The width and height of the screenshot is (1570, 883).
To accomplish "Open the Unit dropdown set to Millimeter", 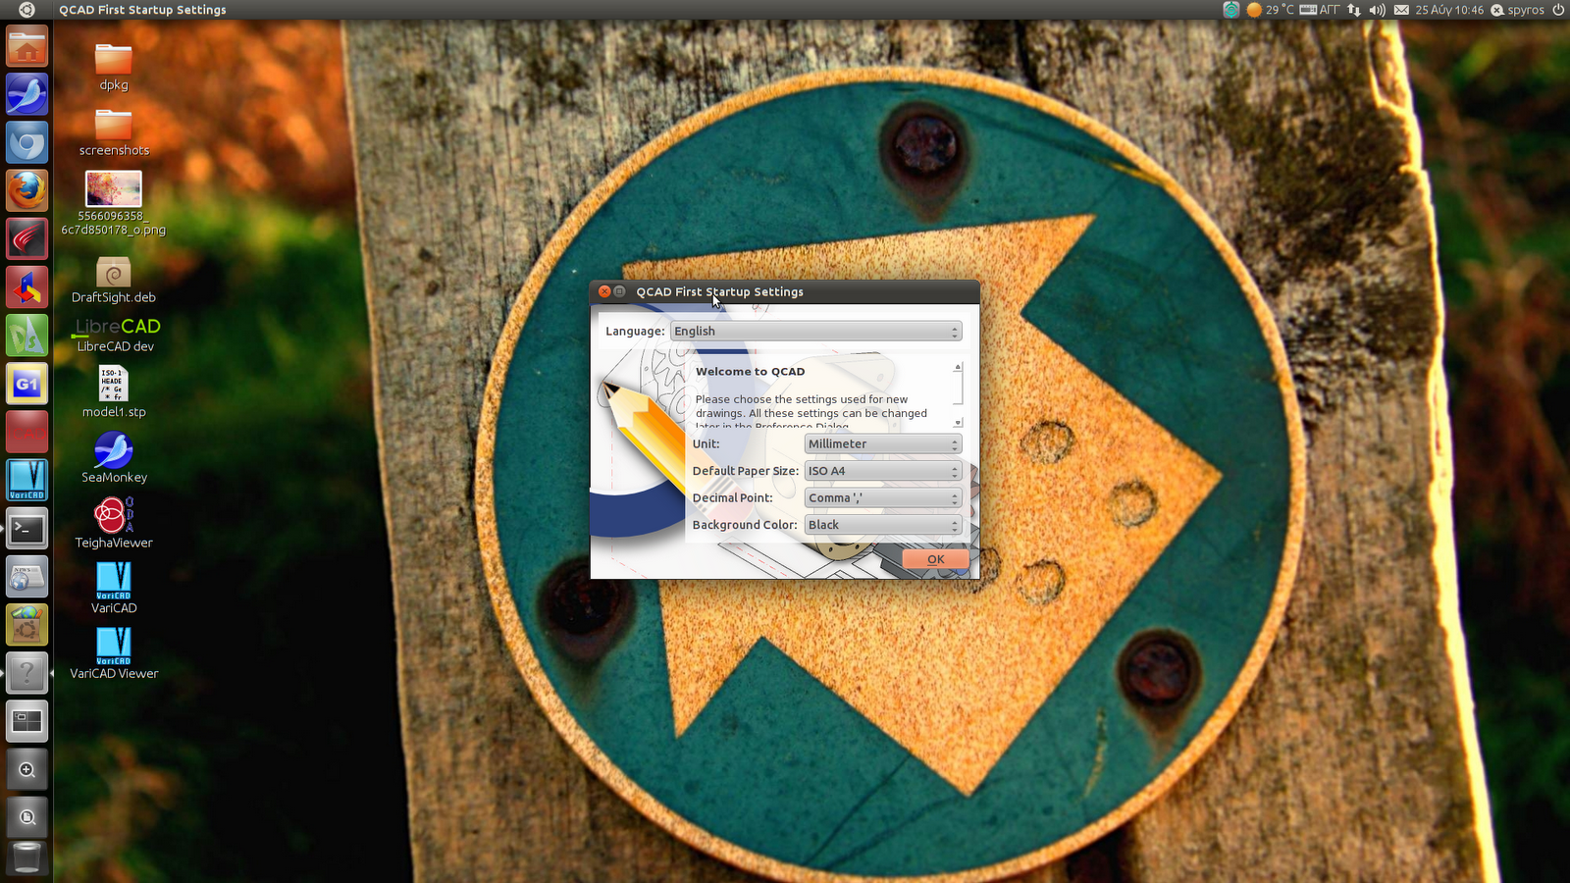I will [x=883, y=444].
